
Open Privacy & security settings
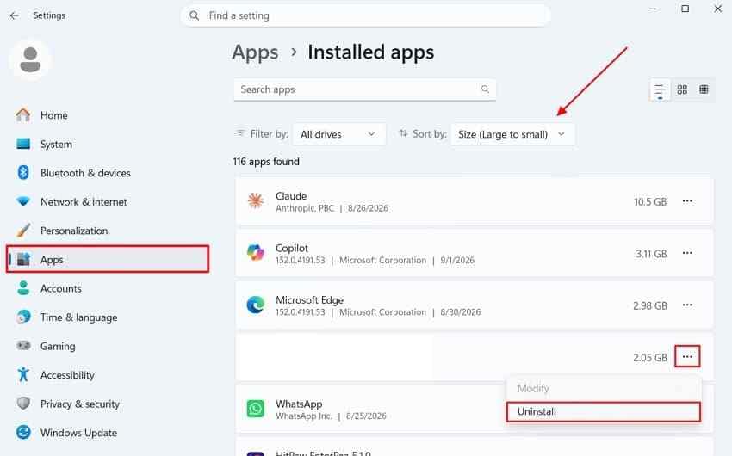[108, 404]
